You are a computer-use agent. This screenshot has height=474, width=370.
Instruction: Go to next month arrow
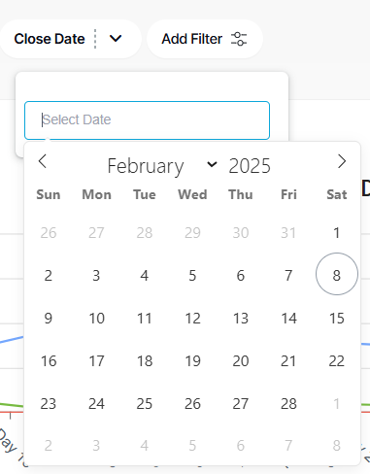(x=342, y=161)
